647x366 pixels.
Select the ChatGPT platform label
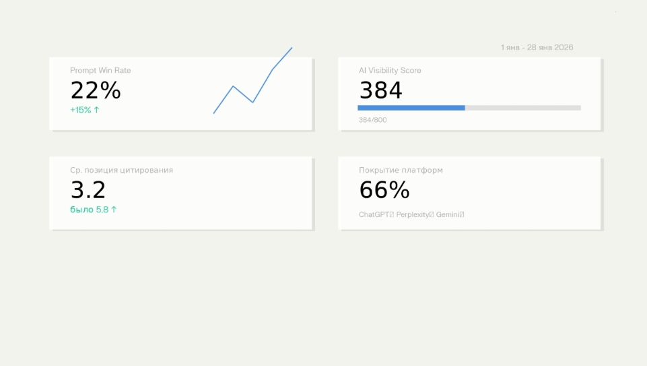click(374, 214)
